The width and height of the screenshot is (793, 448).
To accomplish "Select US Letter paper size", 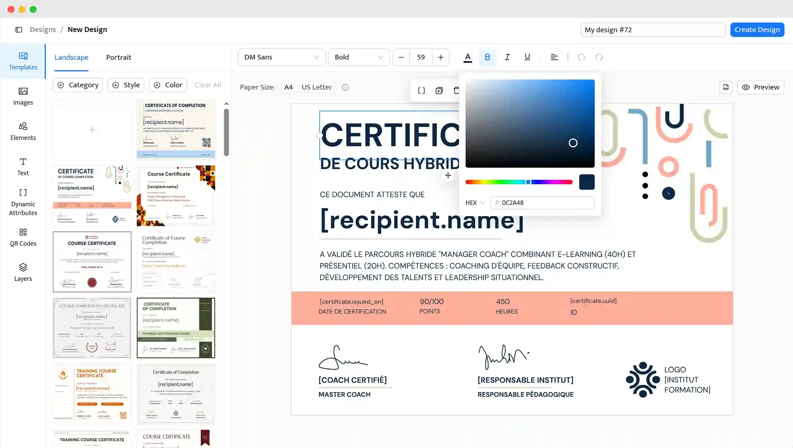I will [317, 87].
